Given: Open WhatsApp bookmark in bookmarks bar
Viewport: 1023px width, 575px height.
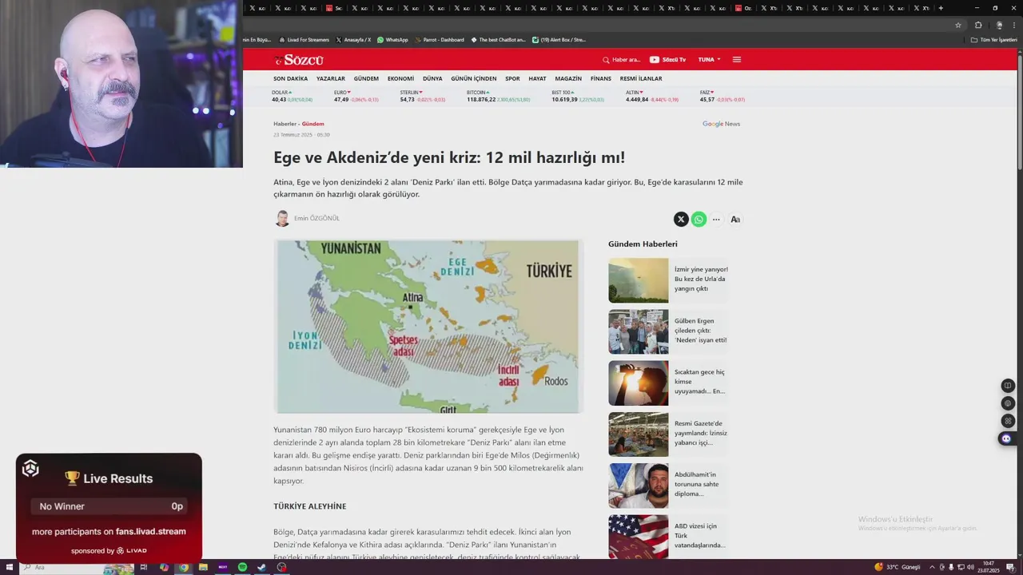Looking at the screenshot, I should [x=392, y=39].
